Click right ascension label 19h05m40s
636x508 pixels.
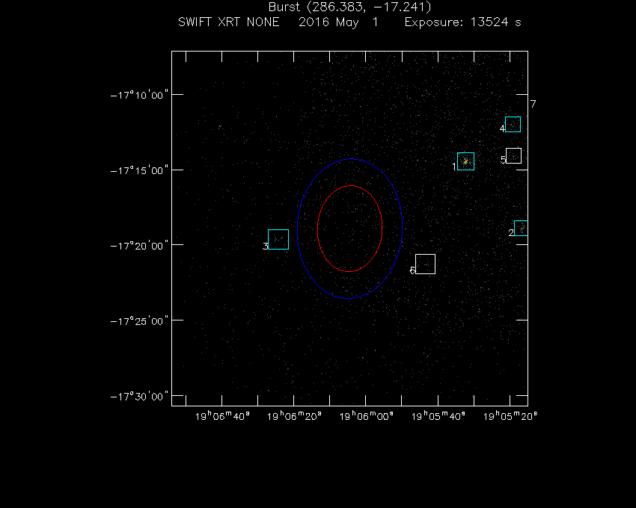(x=438, y=416)
